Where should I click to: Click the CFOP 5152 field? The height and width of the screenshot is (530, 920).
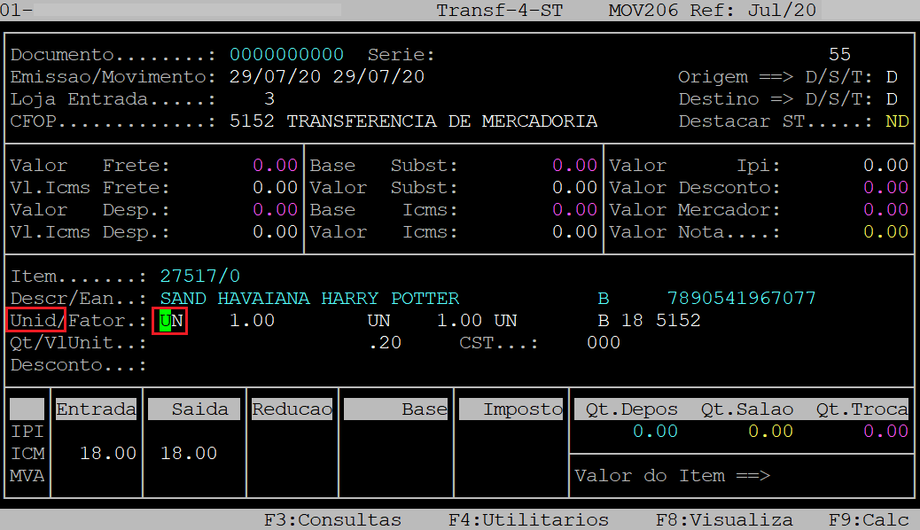click(x=252, y=121)
